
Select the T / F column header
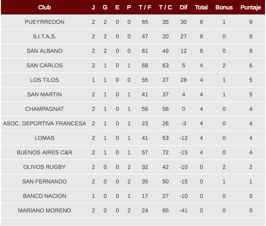click(x=145, y=7)
